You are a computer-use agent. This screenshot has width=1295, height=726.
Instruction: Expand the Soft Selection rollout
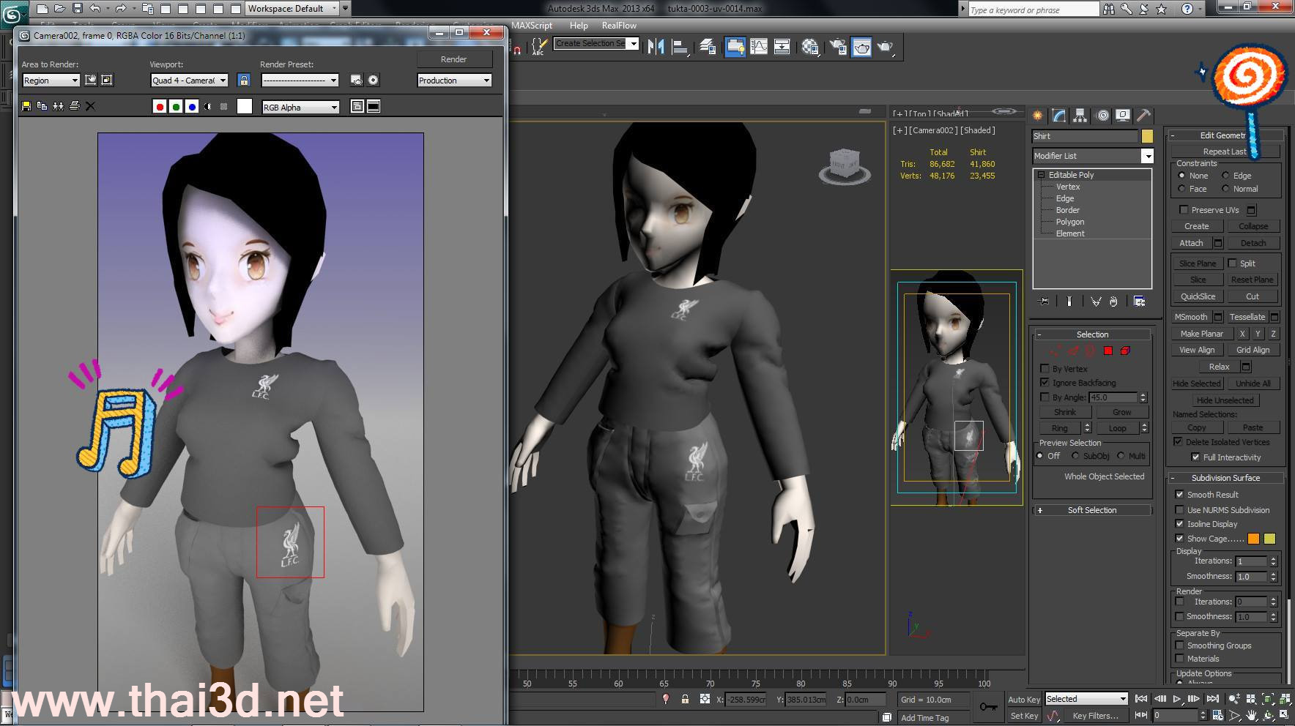1091,510
